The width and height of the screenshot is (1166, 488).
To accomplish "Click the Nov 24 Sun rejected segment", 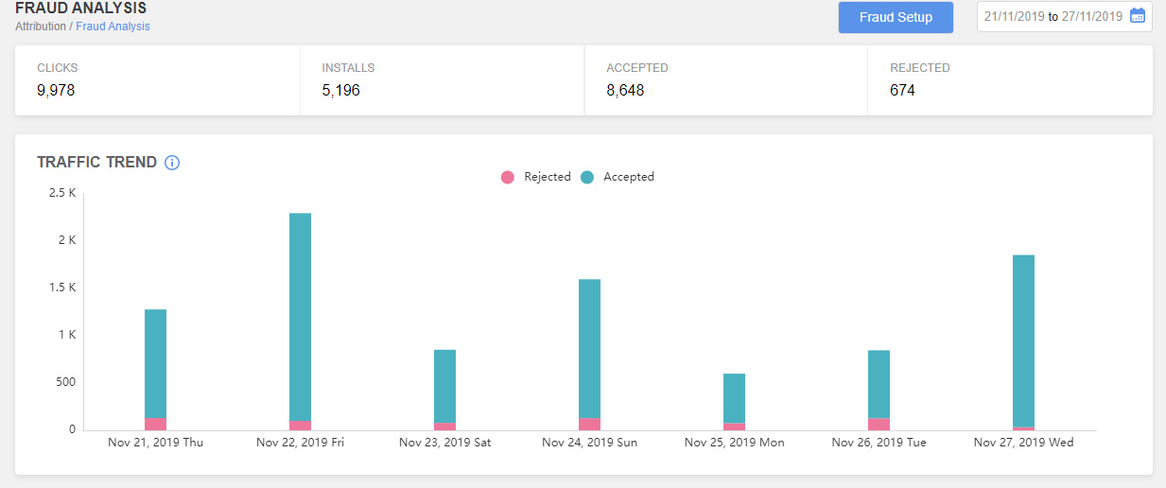I will click(589, 424).
